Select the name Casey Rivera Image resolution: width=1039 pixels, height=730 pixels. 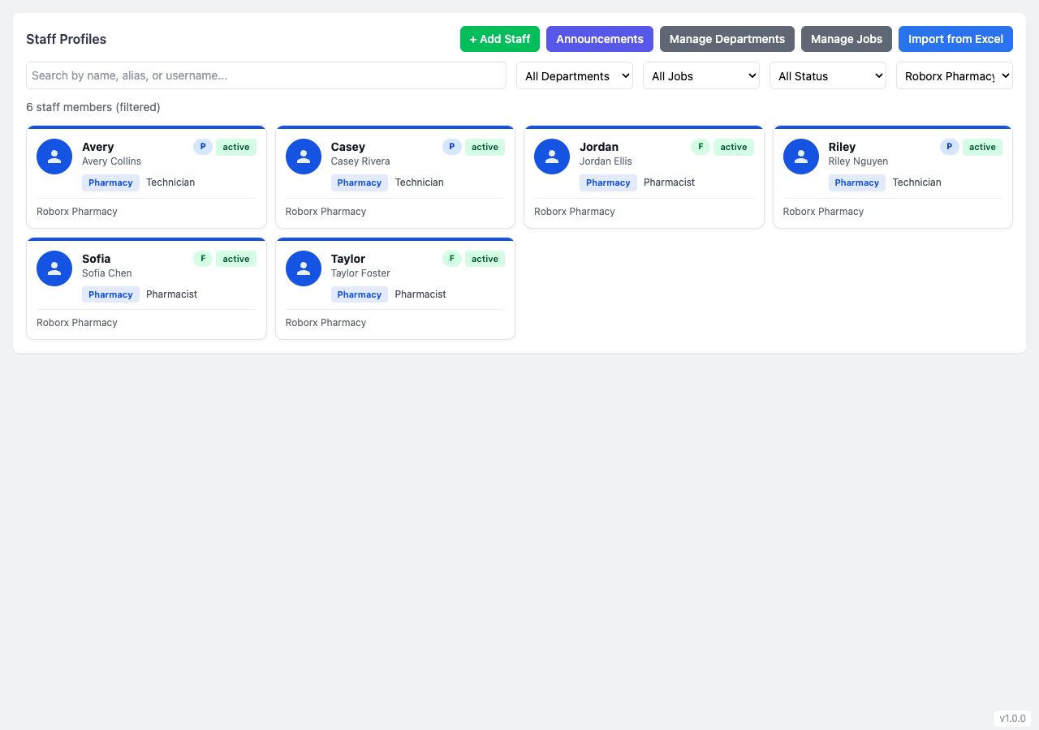click(x=360, y=161)
